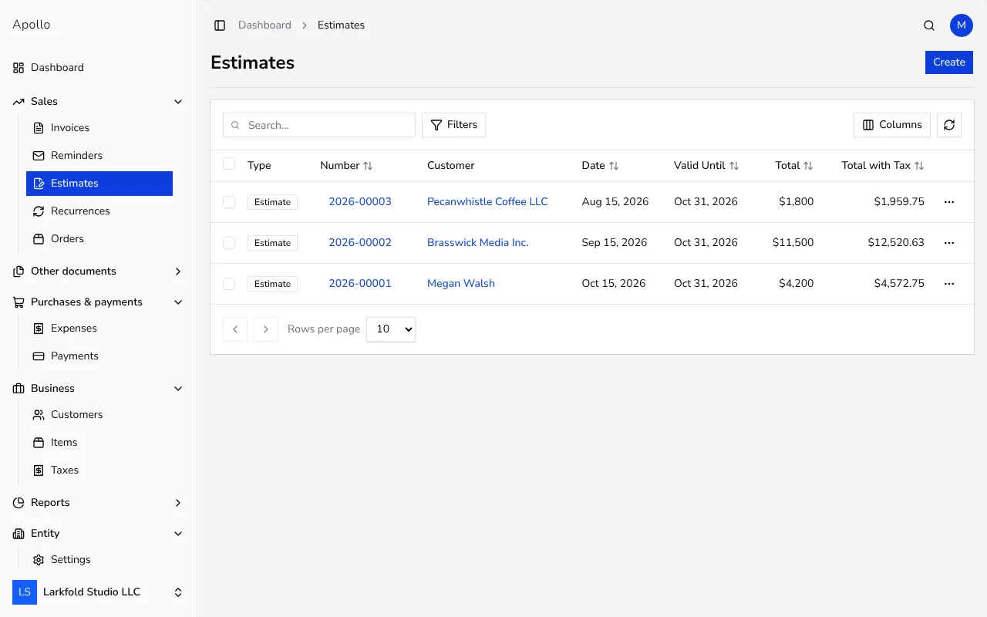Sort by Total with Tax arrows
The width and height of the screenshot is (987, 617).
coord(919,166)
